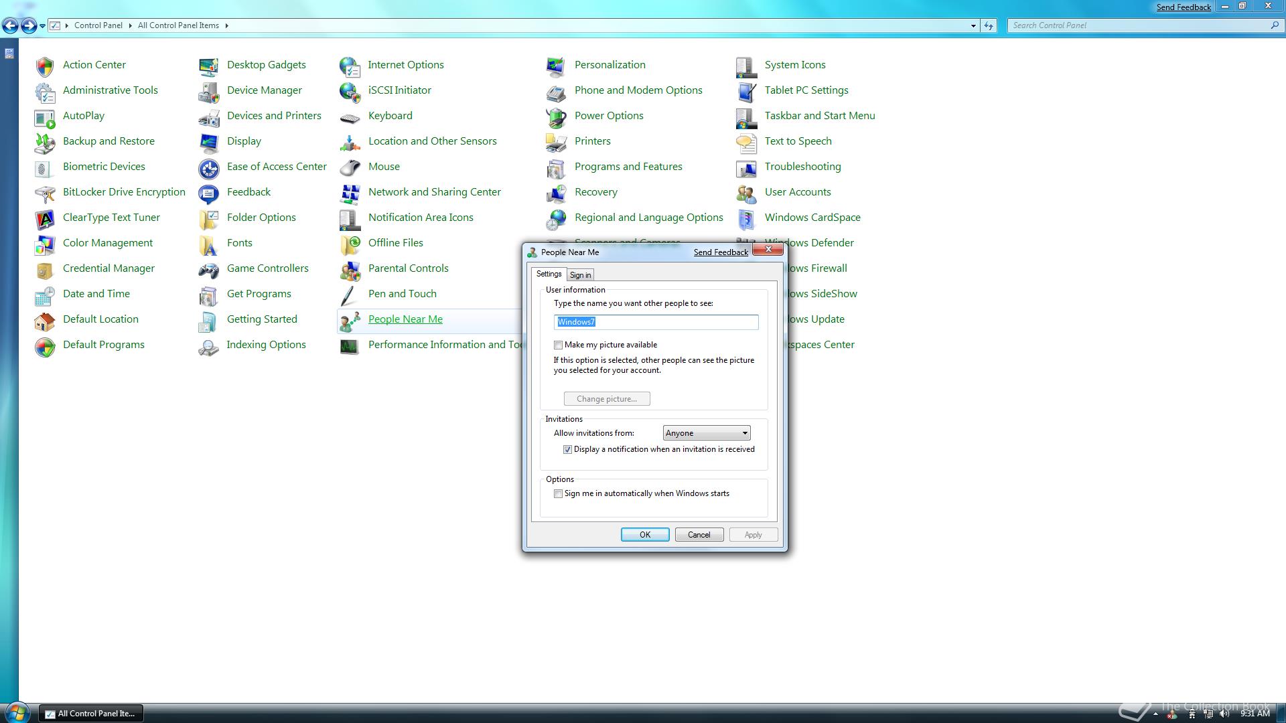The image size is (1286, 723).
Task: Open the Windows CardSpace link
Action: [812, 218]
